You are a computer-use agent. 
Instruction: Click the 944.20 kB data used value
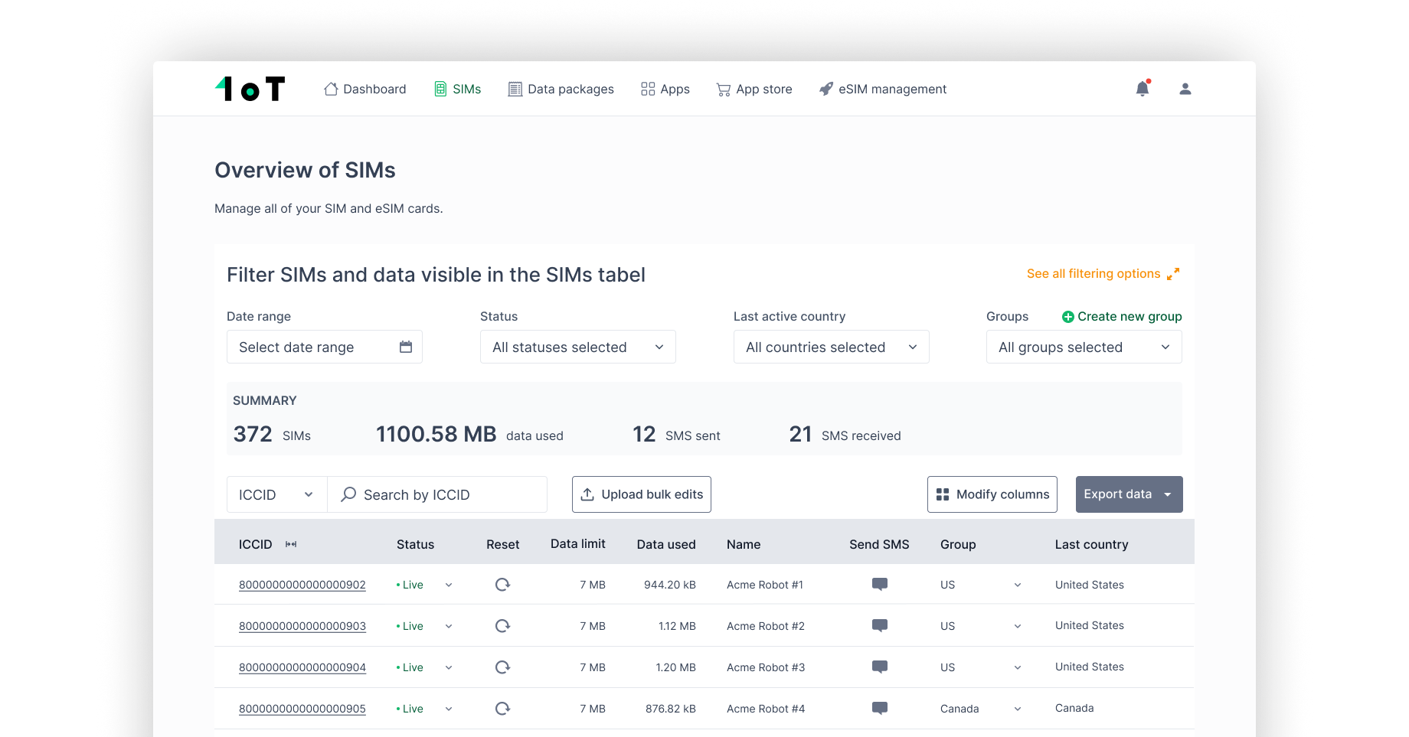pyautogui.click(x=670, y=585)
